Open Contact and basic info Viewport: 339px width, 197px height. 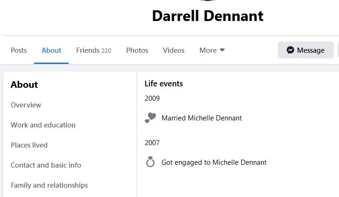coord(46,165)
